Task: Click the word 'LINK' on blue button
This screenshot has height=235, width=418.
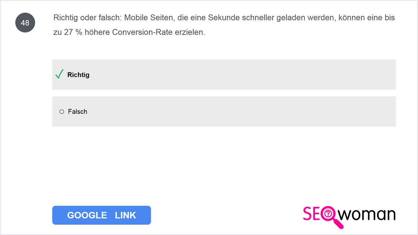Action: pyautogui.click(x=125, y=215)
